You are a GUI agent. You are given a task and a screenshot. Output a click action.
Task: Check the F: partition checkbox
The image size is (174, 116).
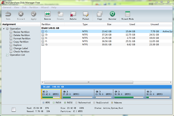click(43, 41)
